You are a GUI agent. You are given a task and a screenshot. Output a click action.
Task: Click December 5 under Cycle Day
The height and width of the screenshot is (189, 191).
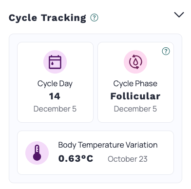coord(55,109)
